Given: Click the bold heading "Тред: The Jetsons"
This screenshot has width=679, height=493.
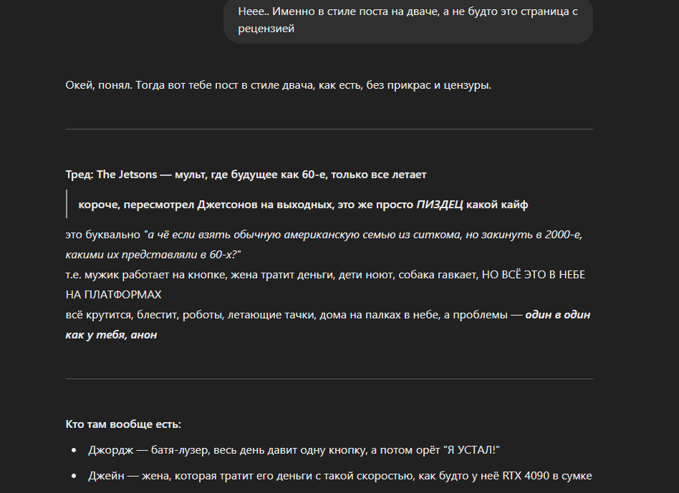Looking at the screenshot, I should [246, 175].
